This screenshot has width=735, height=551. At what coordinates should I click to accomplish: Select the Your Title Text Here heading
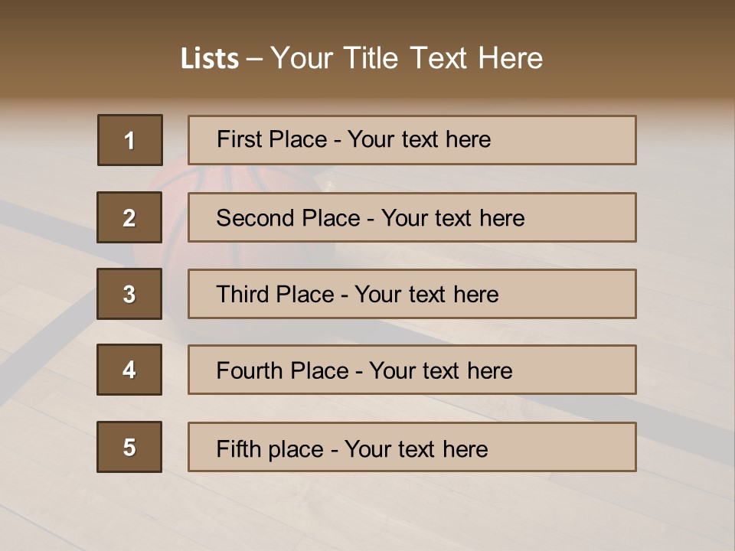[407, 58]
